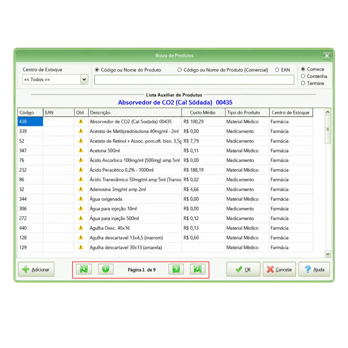Select row Adenosina 3mg/ml amp 2ml
Image resolution: width=348 pixels, height=348 pixels.
(x=165, y=189)
